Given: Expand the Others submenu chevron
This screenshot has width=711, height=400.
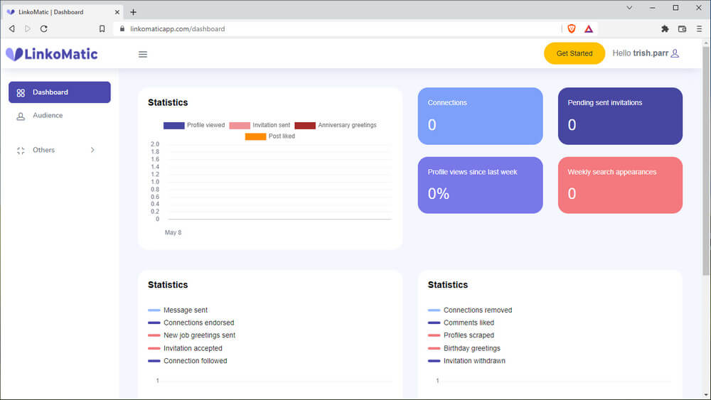Looking at the screenshot, I should tap(92, 150).
